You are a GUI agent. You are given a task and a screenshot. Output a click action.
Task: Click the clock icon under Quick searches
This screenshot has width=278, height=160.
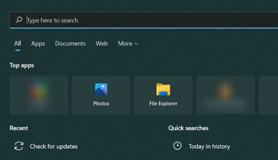(178, 146)
